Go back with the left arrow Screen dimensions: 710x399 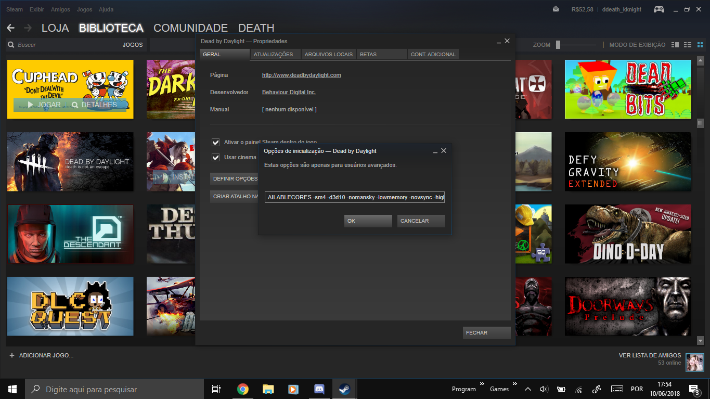coord(11,28)
